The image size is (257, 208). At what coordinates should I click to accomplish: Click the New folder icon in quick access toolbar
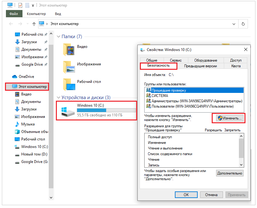(27, 5)
